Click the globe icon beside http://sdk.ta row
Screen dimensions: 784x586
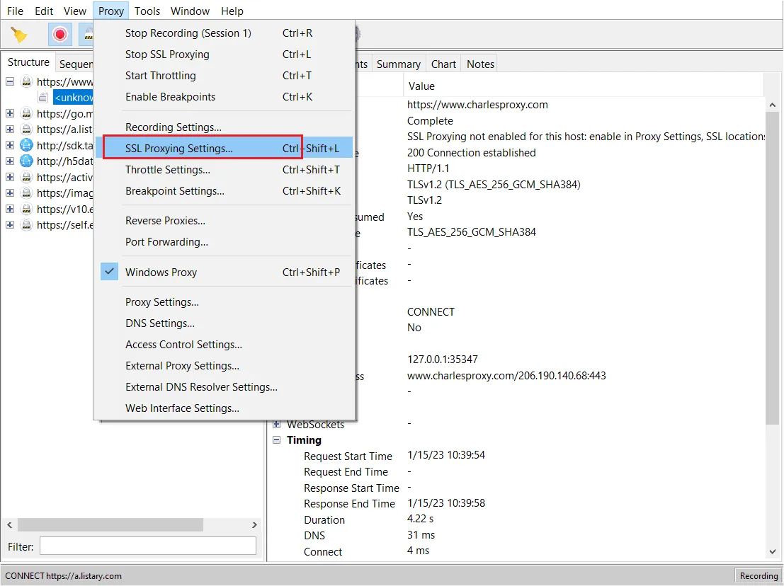(26, 145)
